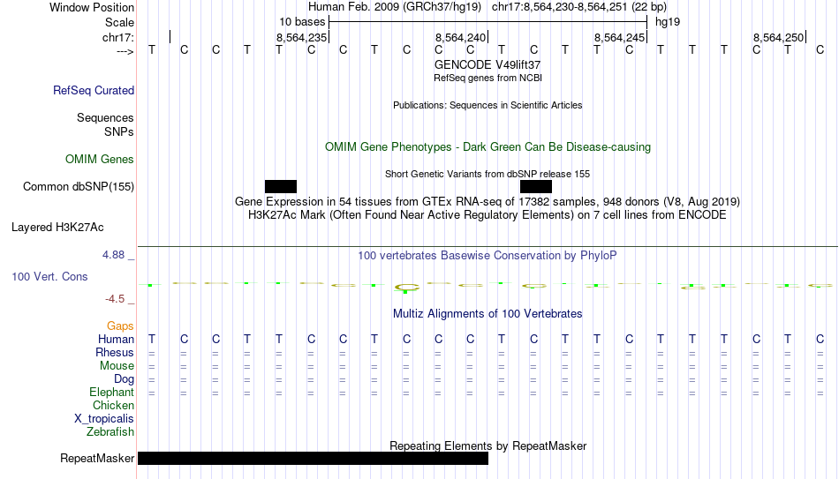Select the Human species row label
The width and height of the screenshot is (839, 479).
[x=116, y=340]
